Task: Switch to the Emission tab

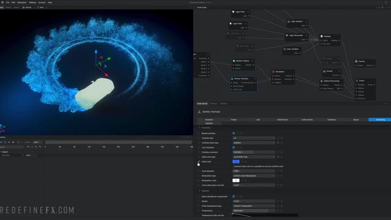Action: pos(209,120)
